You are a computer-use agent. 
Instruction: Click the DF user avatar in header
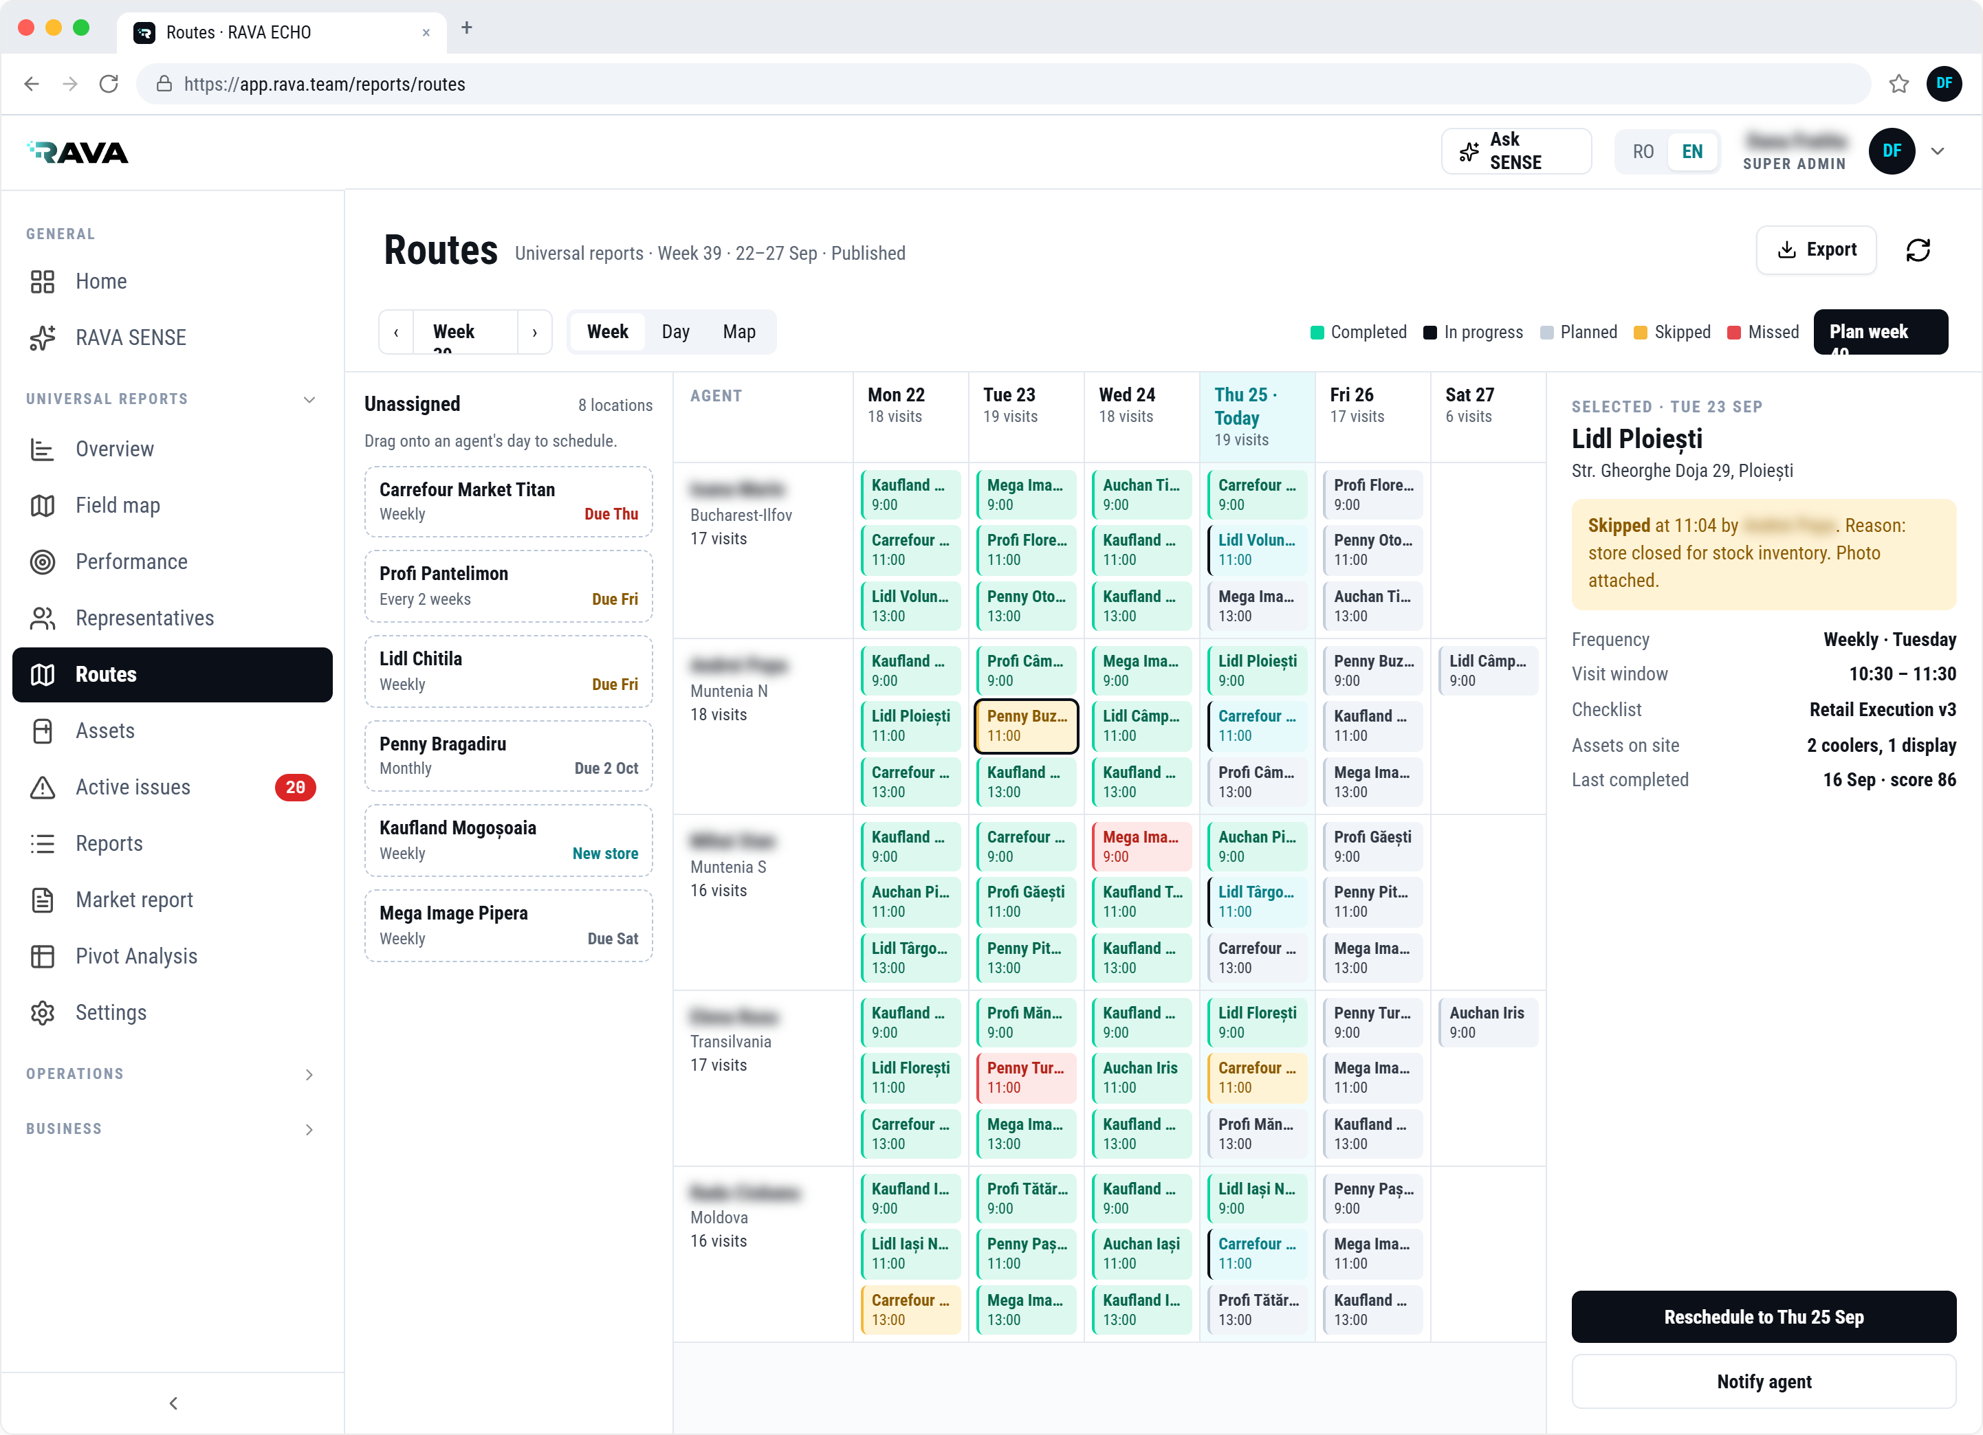coord(1892,151)
